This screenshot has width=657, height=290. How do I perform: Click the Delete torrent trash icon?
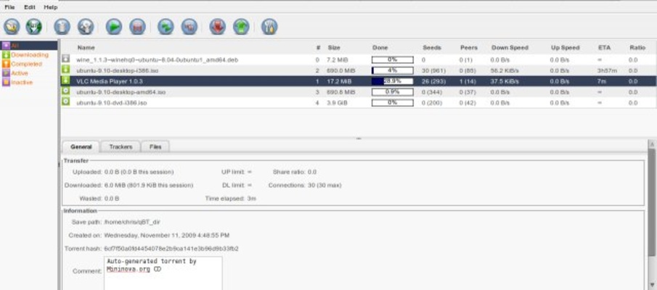click(62, 27)
